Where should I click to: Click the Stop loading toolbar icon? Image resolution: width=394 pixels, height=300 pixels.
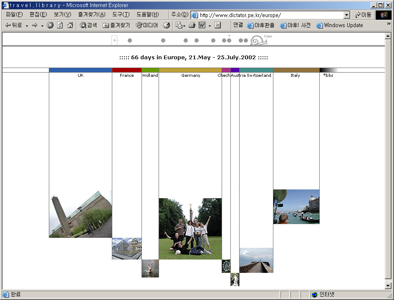coord(50,25)
